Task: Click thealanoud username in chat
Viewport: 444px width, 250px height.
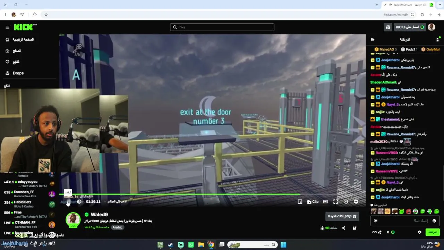Action: [391, 119]
